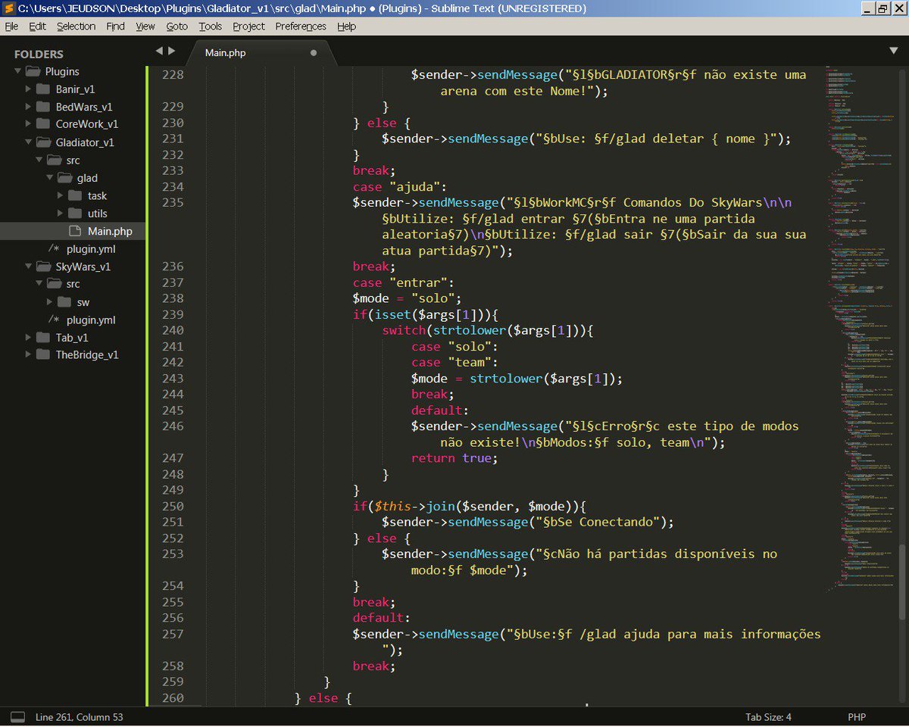Open the tab list dropdown arrow
This screenshot has width=909, height=727.
pos(893,51)
